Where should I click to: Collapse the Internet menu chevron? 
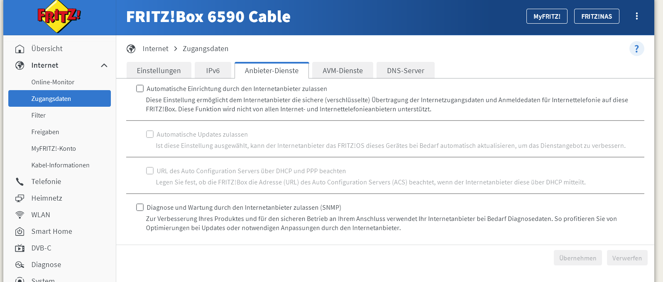pos(104,66)
